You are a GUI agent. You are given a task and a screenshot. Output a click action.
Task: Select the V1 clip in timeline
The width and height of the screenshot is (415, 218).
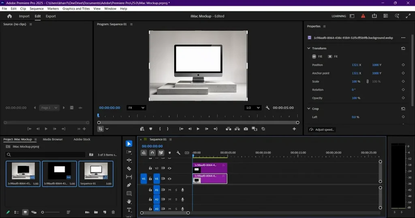[x=210, y=179]
